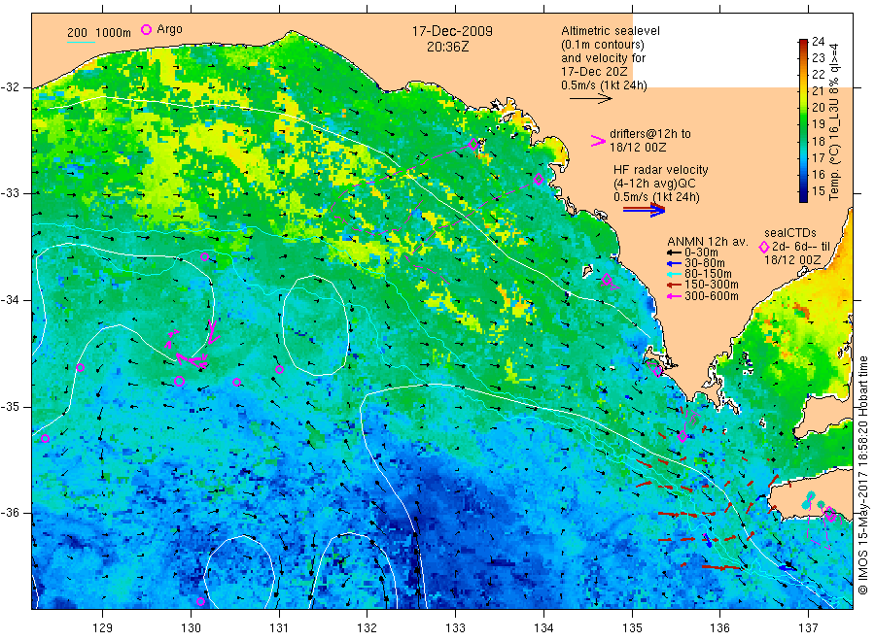Click the "17-Dec-2009" date text
The width and height of the screenshot is (875, 641).
click(452, 31)
